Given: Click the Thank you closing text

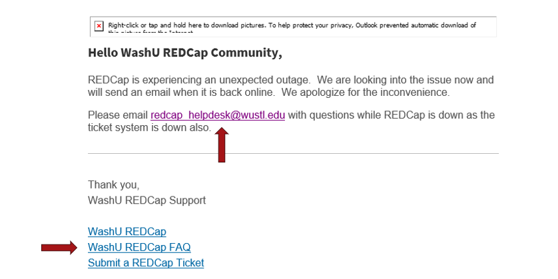Looking at the screenshot, I should tap(113, 185).
